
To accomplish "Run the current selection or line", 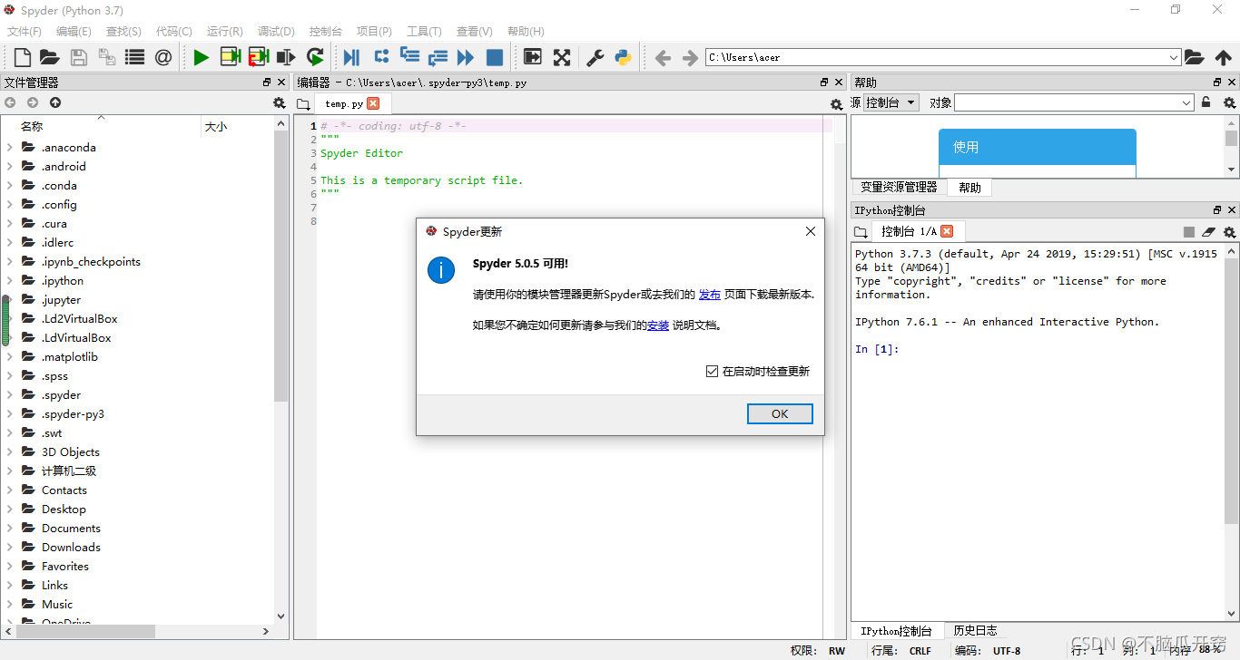I will [287, 57].
